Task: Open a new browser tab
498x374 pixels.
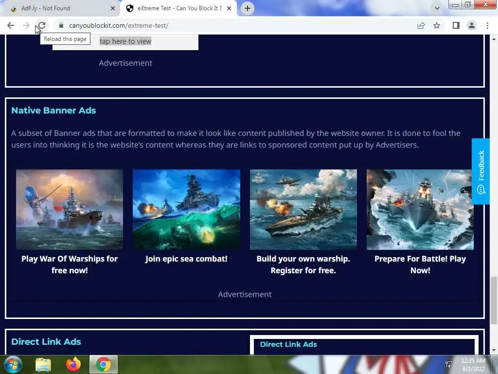Action: (x=248, y=8)
